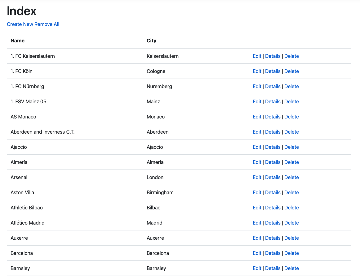Open Details for Barcelona
Screen dimensions: 360x279
(273, 253)
